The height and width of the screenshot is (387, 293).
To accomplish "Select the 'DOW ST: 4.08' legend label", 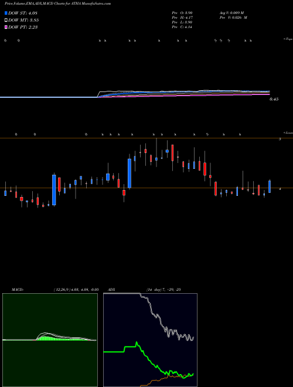I will (x=23, y=13).
